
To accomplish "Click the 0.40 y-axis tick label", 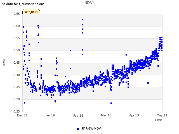I will tap(17, 75).
